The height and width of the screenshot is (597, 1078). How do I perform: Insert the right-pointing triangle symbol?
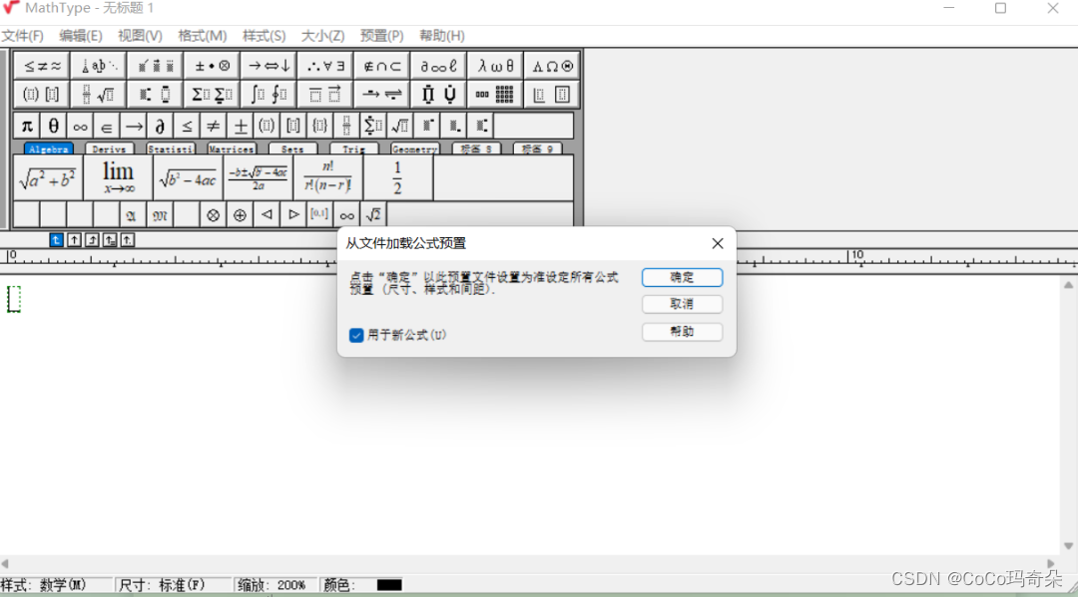point(292,215)
